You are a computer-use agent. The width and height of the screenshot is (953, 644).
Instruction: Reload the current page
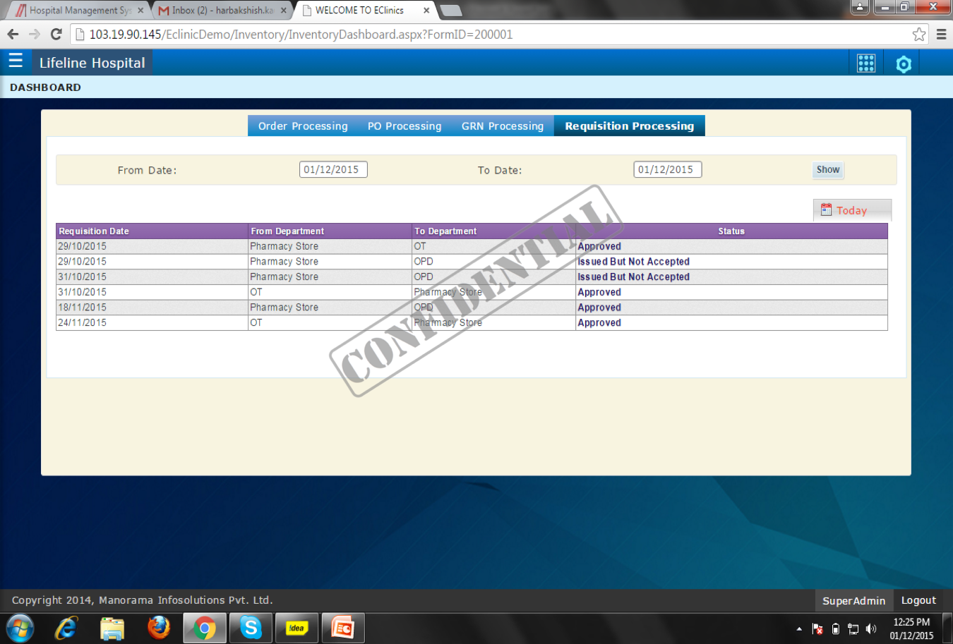coord(56,34)
